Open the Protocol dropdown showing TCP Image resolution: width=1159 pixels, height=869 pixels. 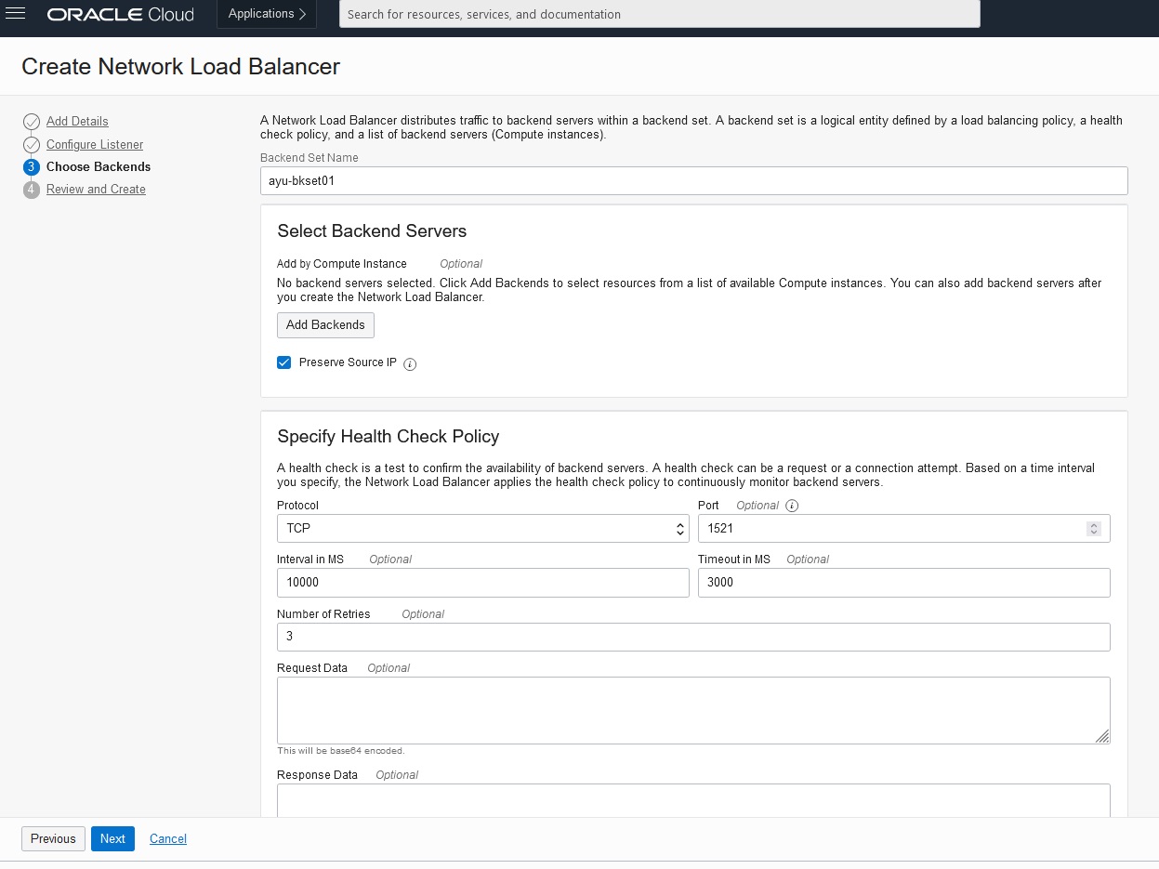pyautogui.click(x=482, y=528)
